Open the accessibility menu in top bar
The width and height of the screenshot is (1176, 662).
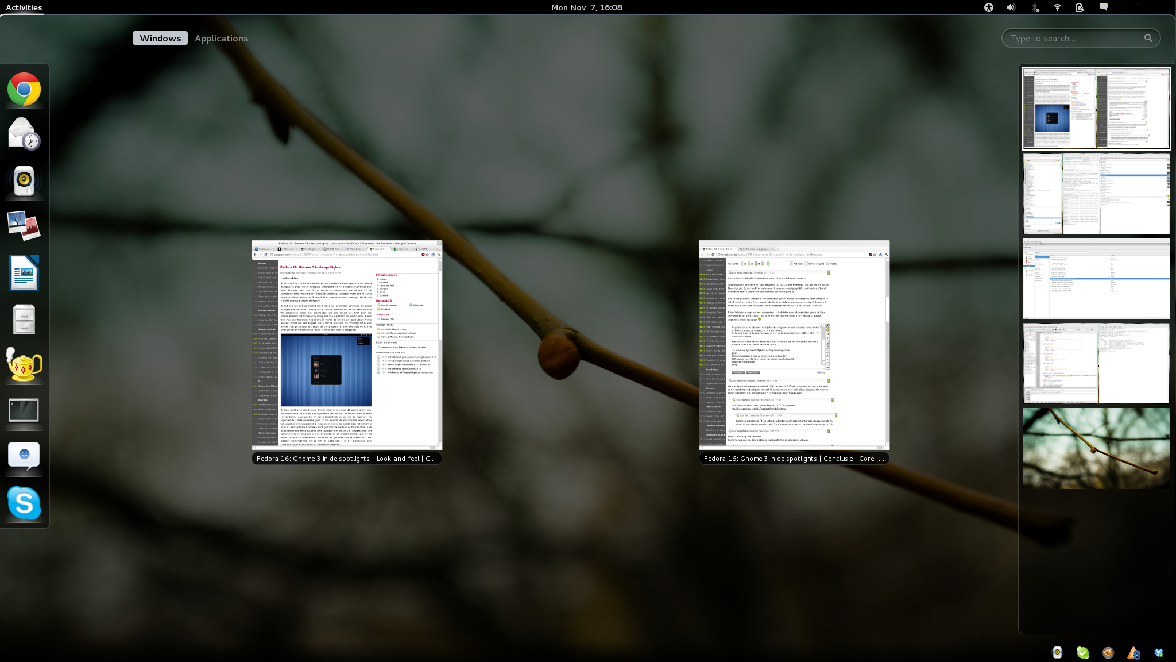pos(988,7)
